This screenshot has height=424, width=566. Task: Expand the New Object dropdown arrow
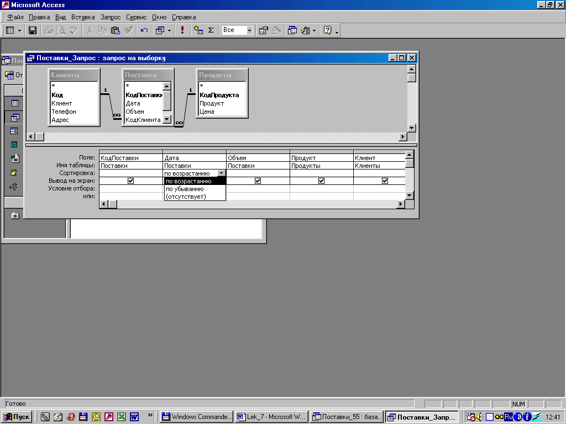(314, 31)
